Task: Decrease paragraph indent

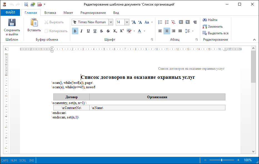Action: coord(181,22)
